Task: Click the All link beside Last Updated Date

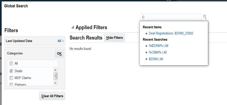Action: coord(59,41)
